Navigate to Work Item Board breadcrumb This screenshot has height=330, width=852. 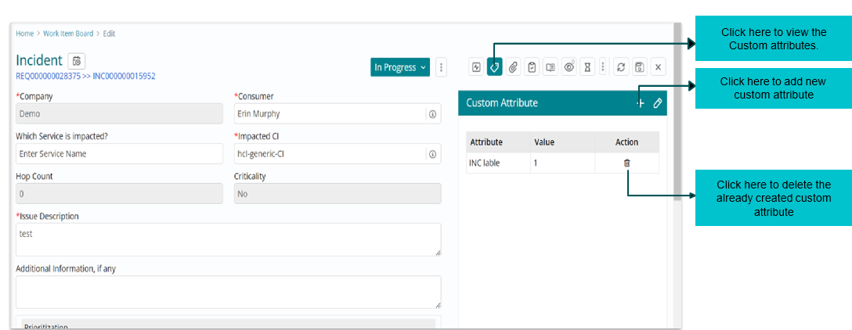click(x=67, y=34)
